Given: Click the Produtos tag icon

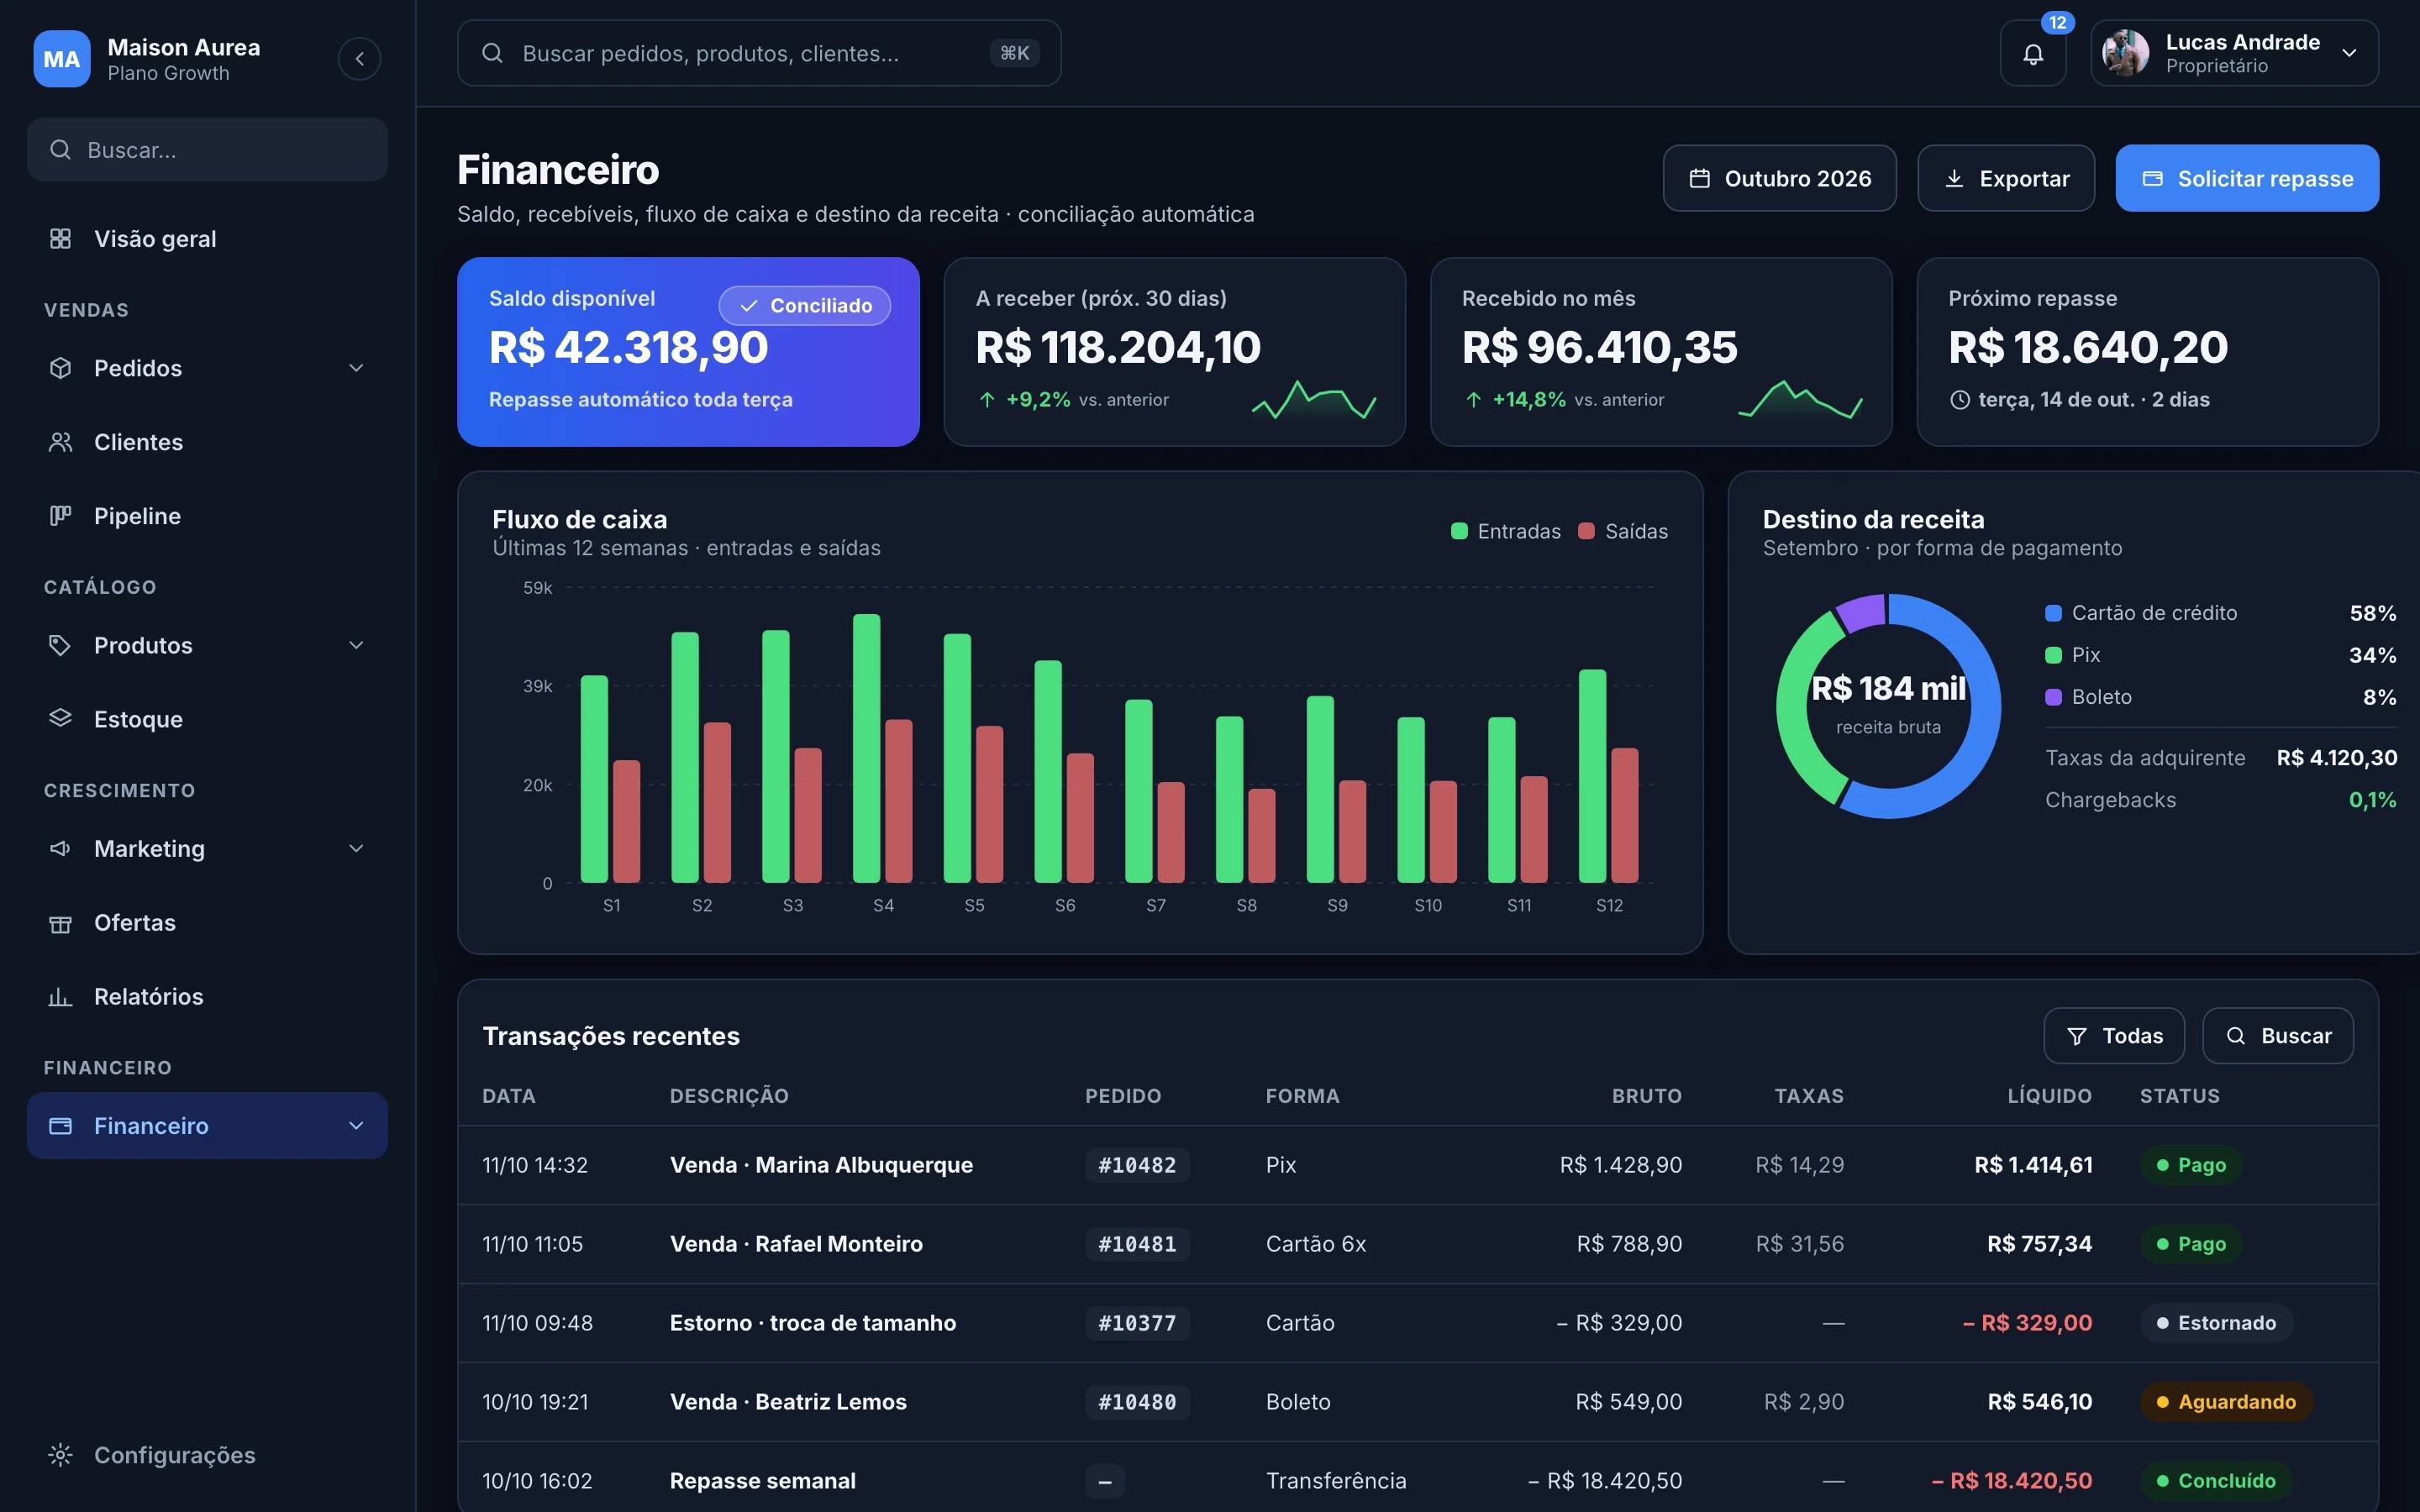Looking at the screenshot, I should 60,645.
